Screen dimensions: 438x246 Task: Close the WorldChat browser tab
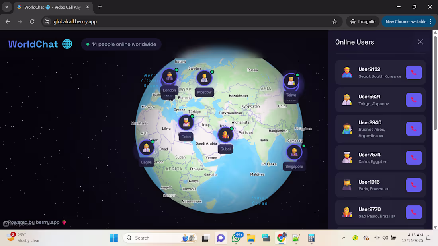(x=88, y=7)
